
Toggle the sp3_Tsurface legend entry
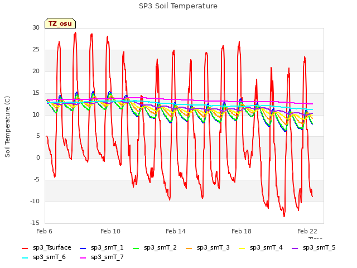[x=46, y=248]
